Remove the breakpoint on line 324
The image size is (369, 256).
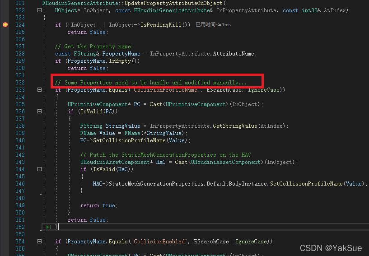(5, 24)
